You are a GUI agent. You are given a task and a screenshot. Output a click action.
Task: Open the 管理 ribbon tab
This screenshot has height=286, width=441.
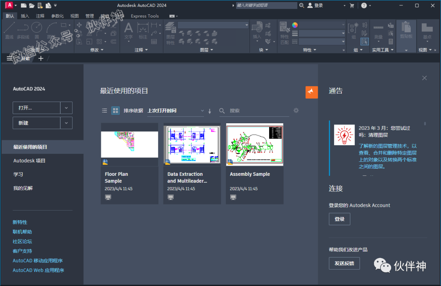[x=90, y=16]
